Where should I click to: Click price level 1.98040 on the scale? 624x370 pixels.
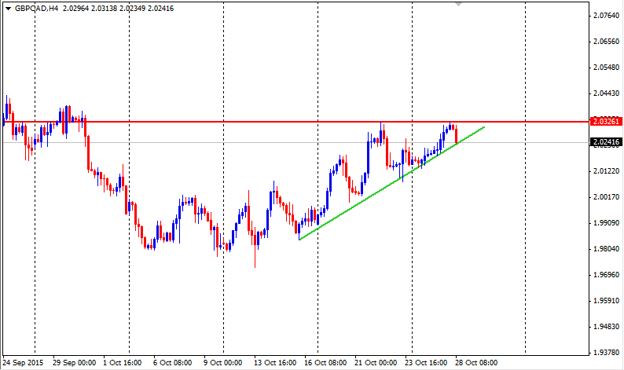(x=606, y=249)
